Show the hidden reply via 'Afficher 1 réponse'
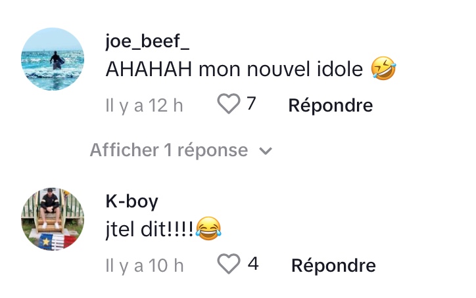This screenshot has height=298, width=476. (x=169, y=150)
